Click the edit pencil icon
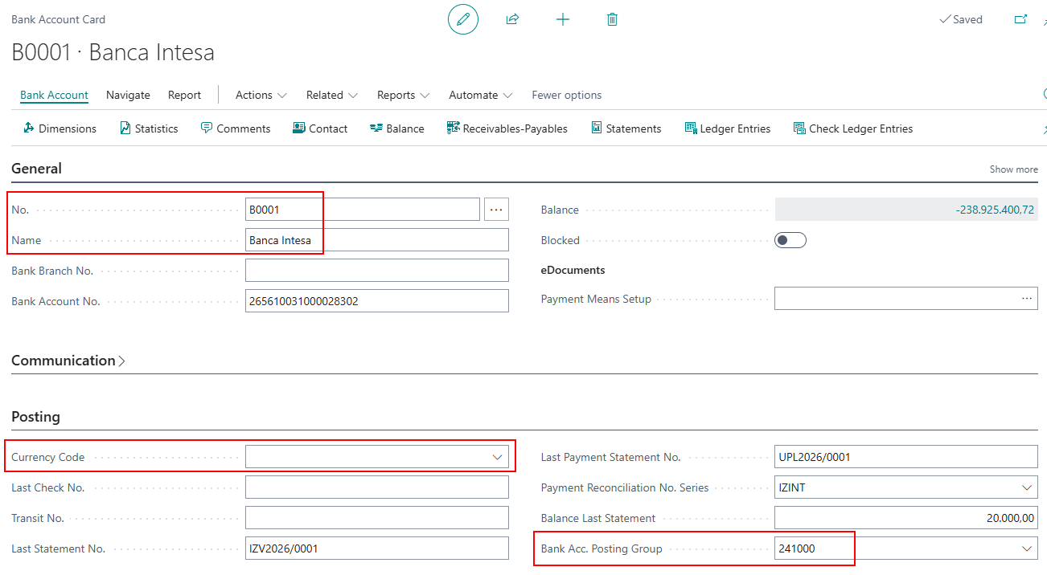The image size is (1047, 575). (x=462, y=19)
